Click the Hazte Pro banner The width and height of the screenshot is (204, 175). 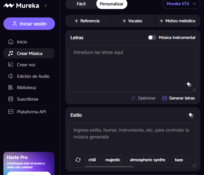coord(29,163)
